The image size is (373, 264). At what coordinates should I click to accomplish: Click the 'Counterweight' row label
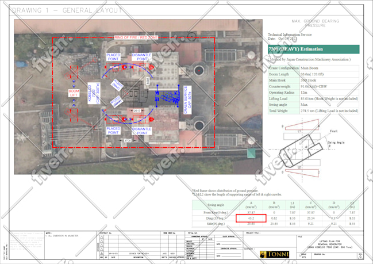pyautogui.click(x=280, y=86)
